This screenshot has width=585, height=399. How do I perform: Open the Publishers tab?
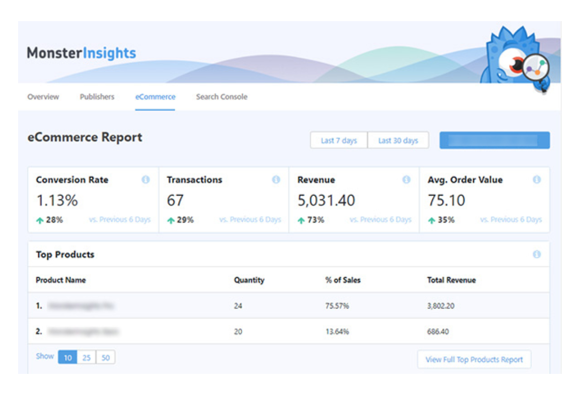(x=97, y=97)
